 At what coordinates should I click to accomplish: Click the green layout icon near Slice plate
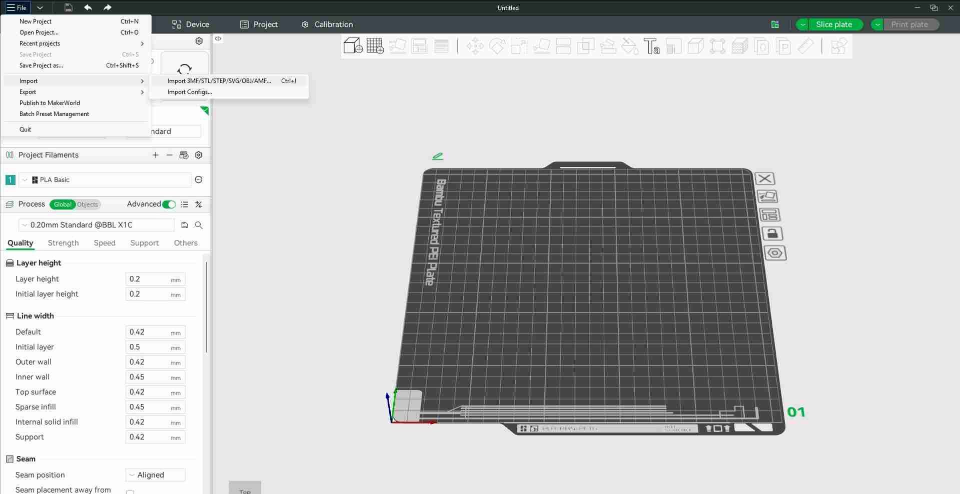[x=775, y=24]
